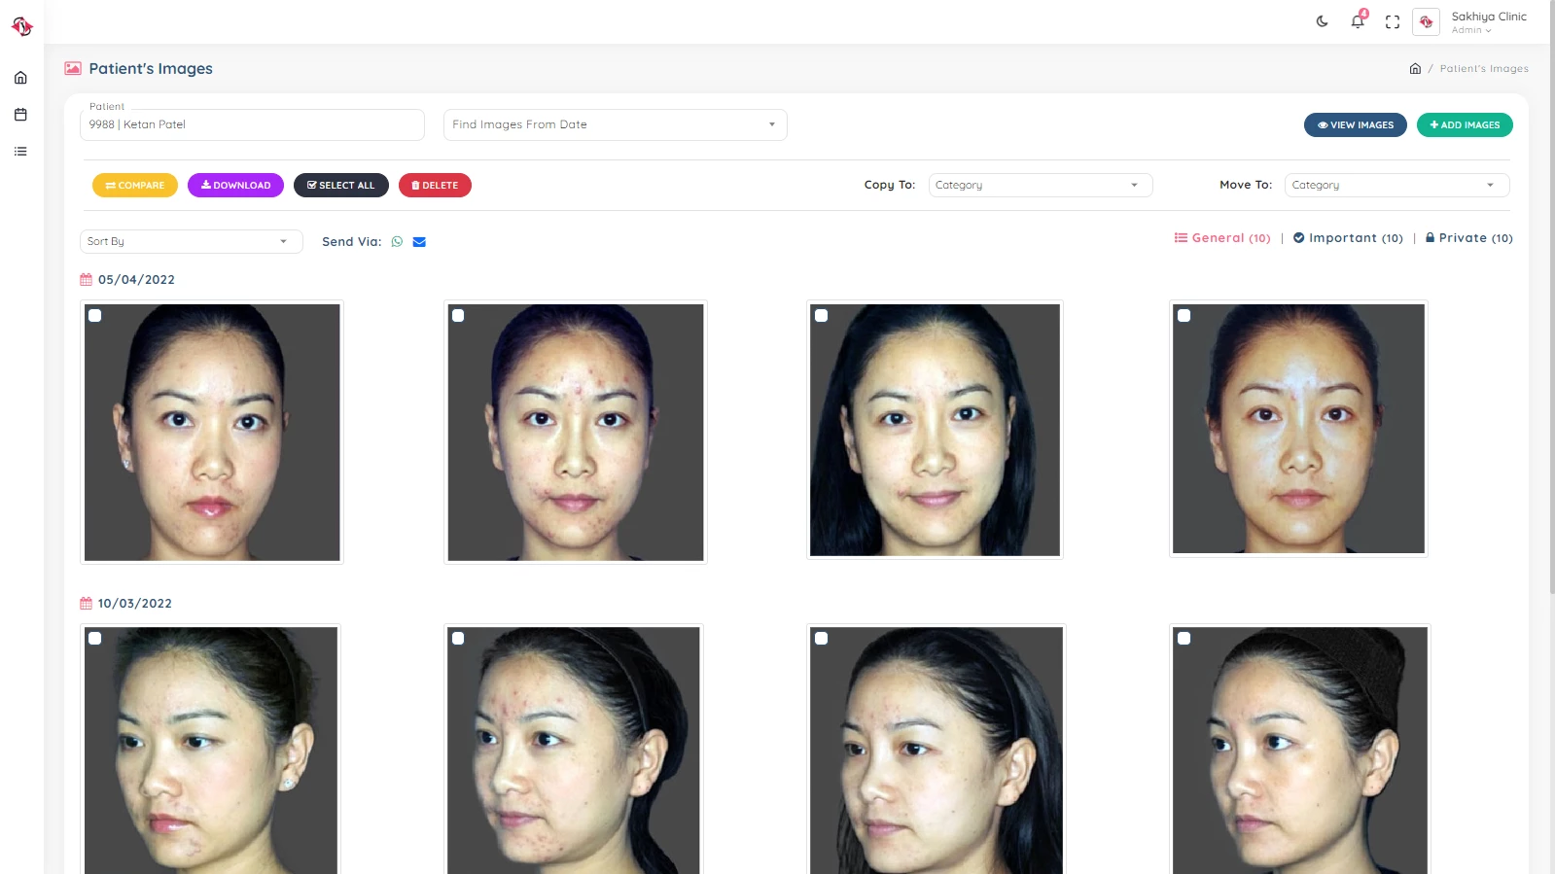This screenshot has width=1555, height=874.
Task: Enter fullscreen with the expand icon
Action: pyautogui.click(x=1393, y=21)
